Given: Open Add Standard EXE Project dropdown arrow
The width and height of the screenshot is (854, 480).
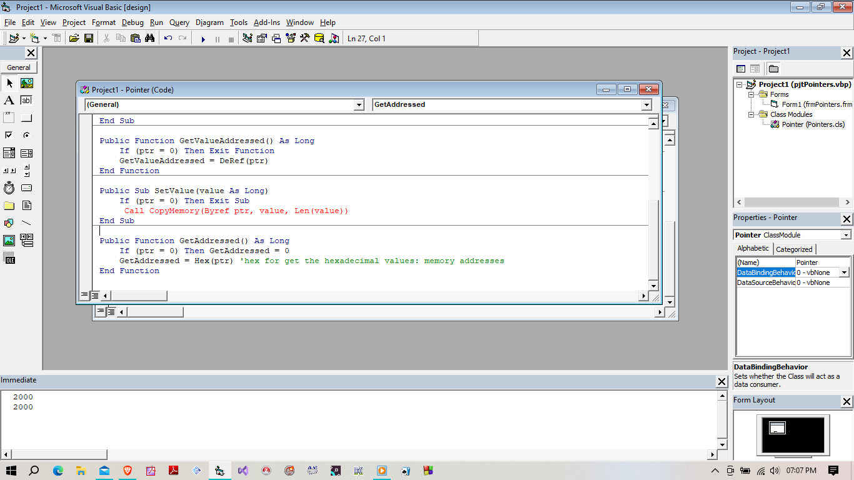Looking at the screenshot, I should [x=24, y=38].
